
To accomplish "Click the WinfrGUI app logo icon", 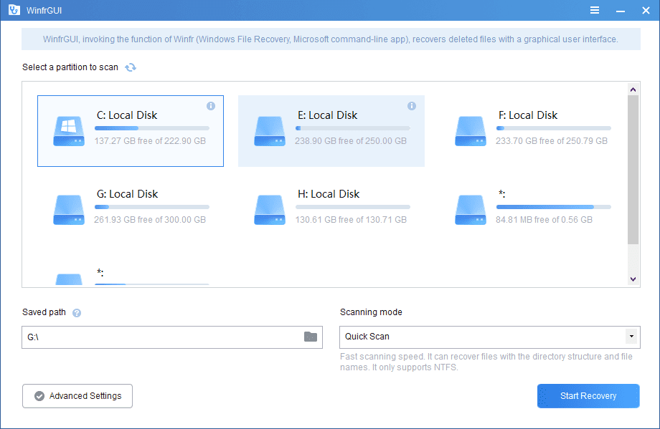I will coord(14,10).
